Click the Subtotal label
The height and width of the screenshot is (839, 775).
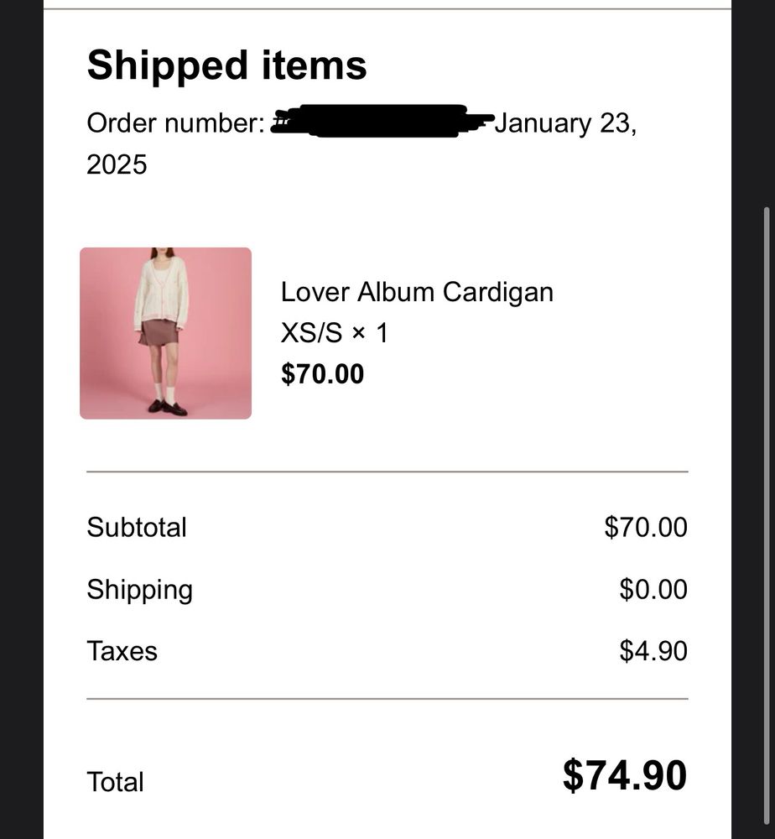[x=137, y=528]
